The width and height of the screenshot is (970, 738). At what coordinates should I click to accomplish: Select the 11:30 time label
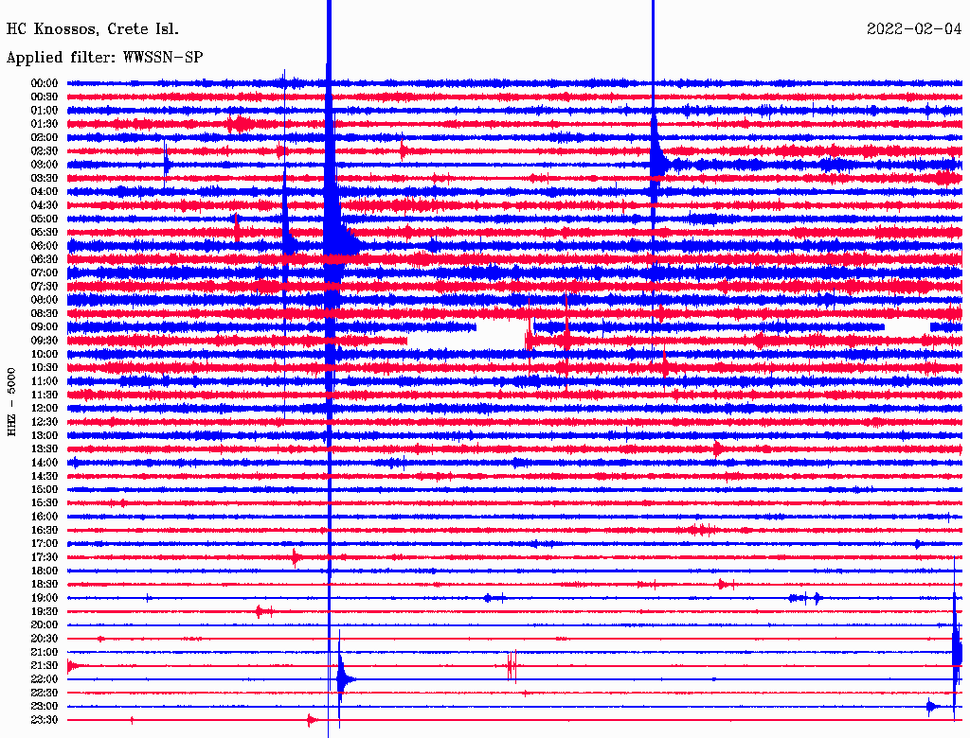pyautogui.click(x=45, y=395)
